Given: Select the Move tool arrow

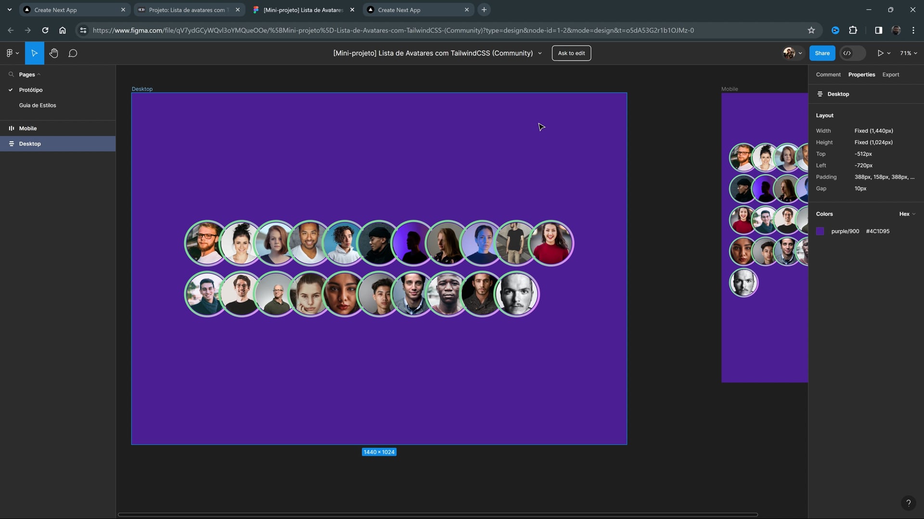Looking at the screenshot, I should tap(34, 53).
